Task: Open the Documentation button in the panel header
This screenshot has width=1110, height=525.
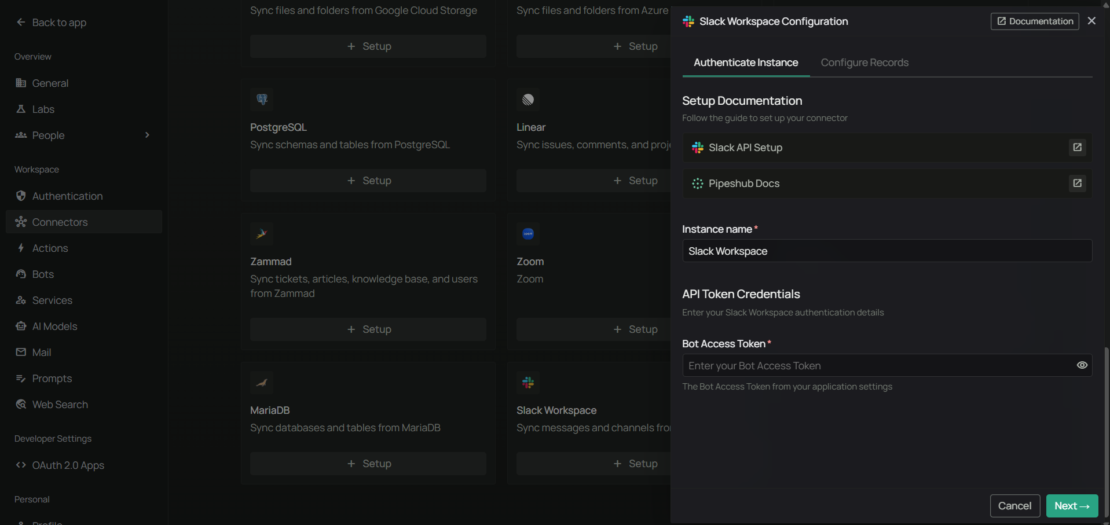Action: (1035, 21)
